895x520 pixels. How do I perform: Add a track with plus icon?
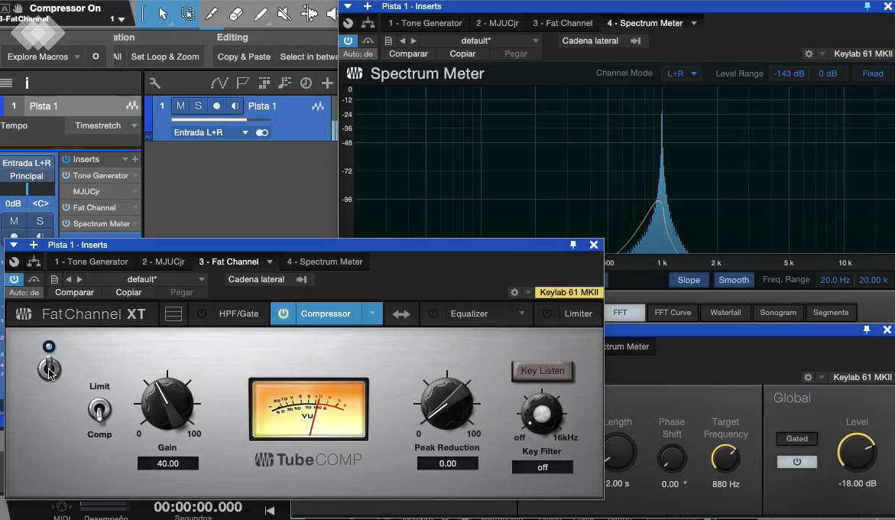coord(327,83)
